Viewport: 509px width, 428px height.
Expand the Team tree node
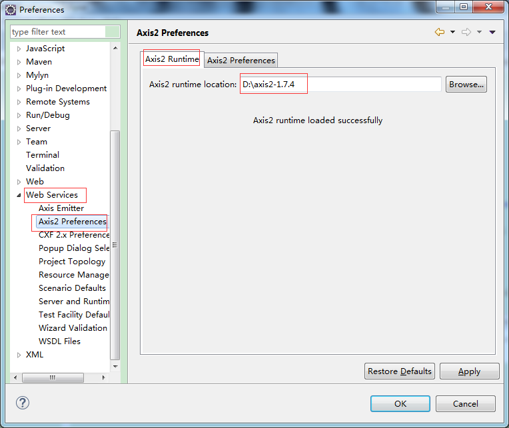tap(19, 142)
